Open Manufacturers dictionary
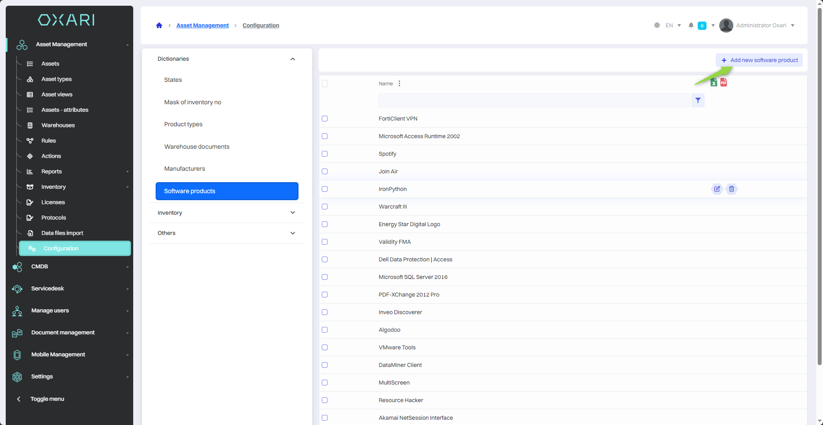 click(185, 169)
